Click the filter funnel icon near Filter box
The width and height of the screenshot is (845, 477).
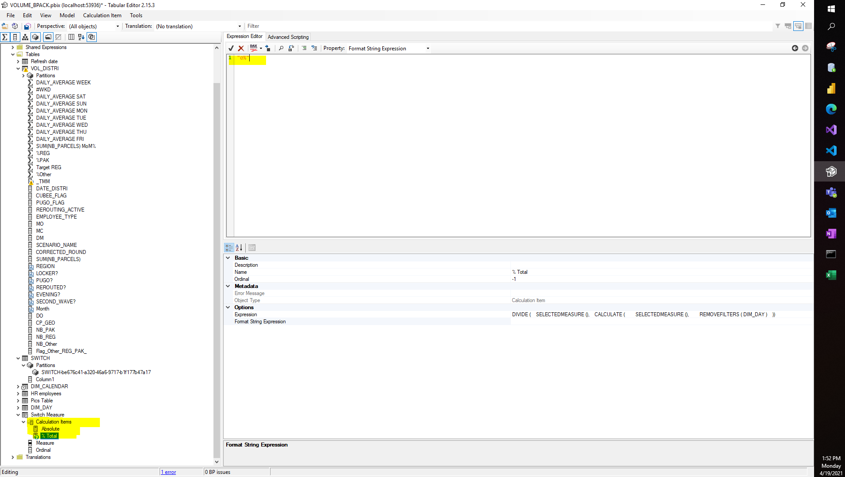[x=778, y=26]
